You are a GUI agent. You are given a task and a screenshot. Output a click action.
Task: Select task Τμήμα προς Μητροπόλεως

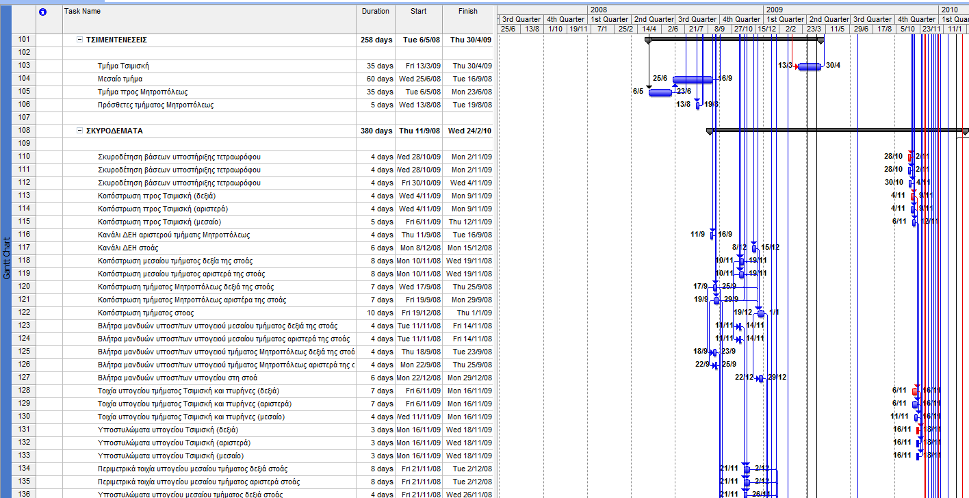point(142,92)
